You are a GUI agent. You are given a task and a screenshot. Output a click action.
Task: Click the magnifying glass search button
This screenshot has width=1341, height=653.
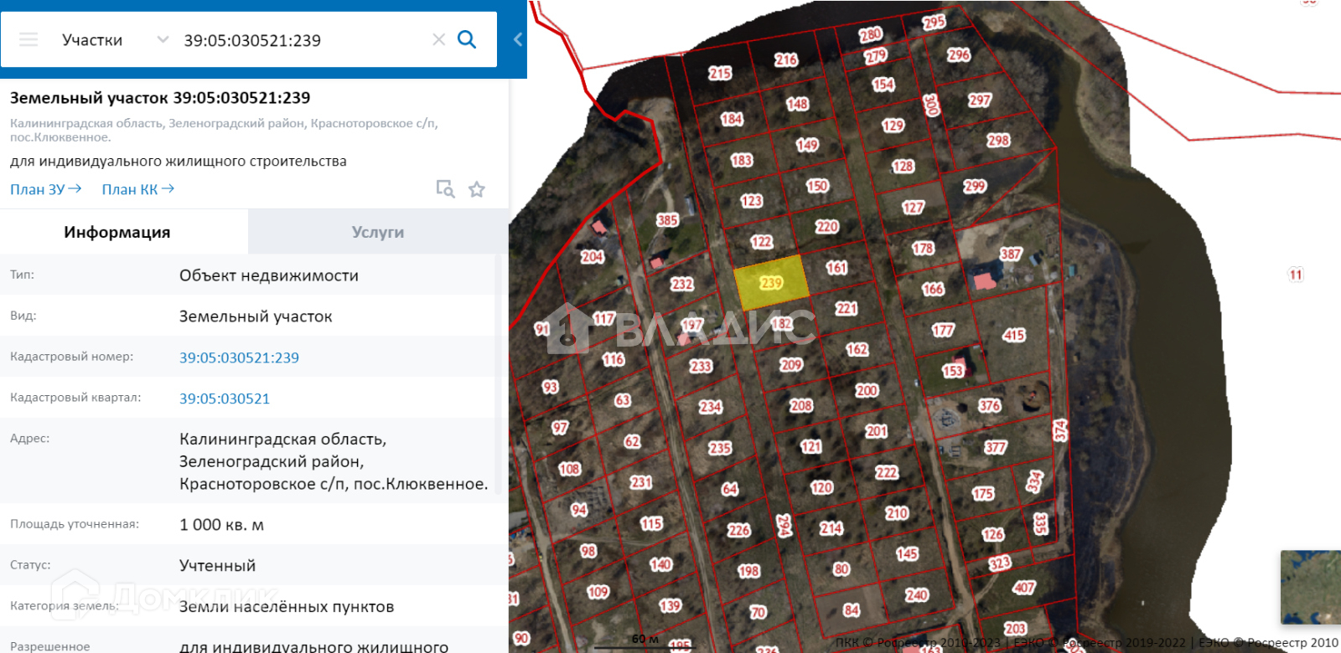tap(467, 39)
